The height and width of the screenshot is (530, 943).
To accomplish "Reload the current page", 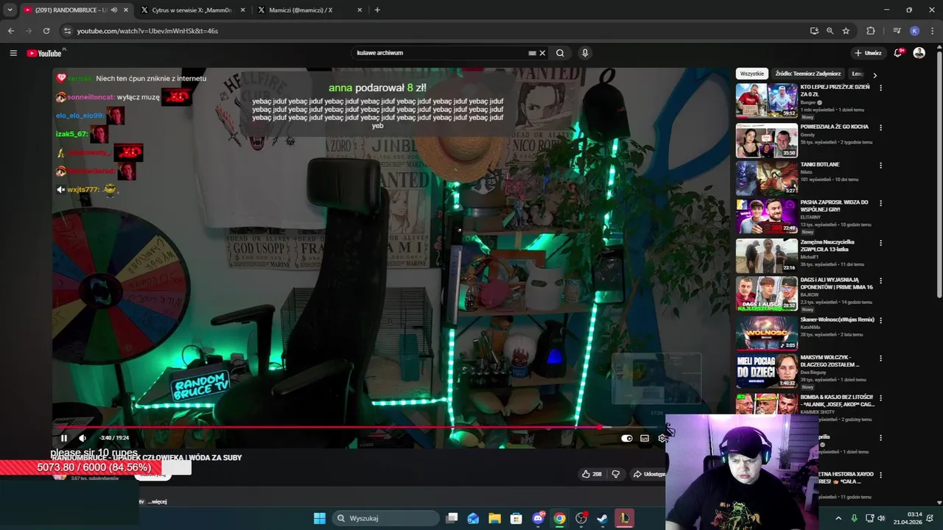I will (46, 31).
